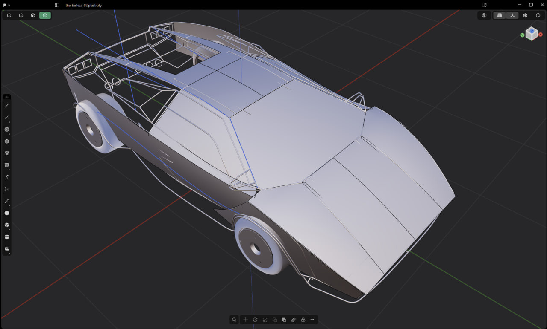
Task: Toggle edge selection mode
Action: (21, 15)
